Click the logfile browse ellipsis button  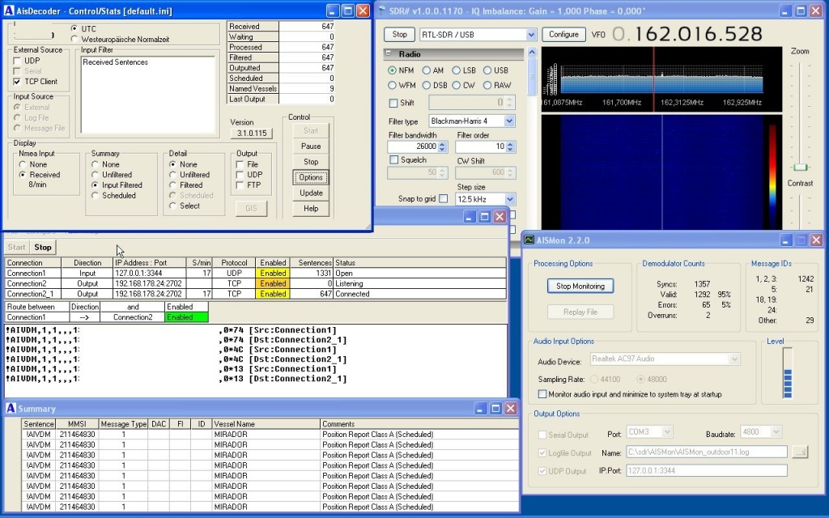[799, 452]
